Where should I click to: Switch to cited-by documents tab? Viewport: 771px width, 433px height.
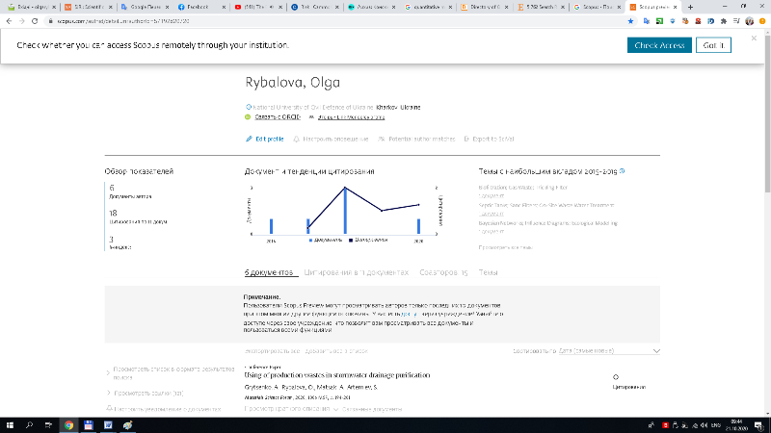pyautogui.click(x=356, y=272)
